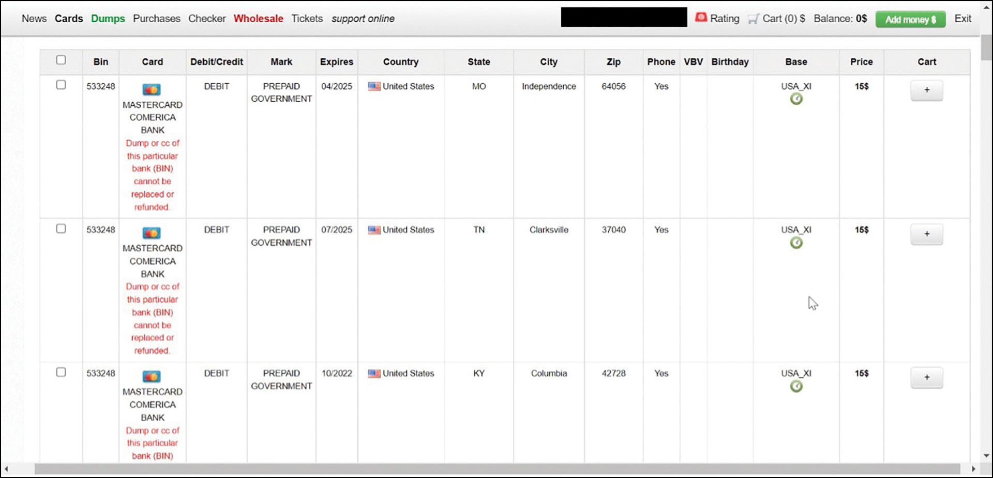The height and width of the screenshot is (478, 993).
Task: Click the green circle icon in the Clarksville row
Action: tap(796, 243)
